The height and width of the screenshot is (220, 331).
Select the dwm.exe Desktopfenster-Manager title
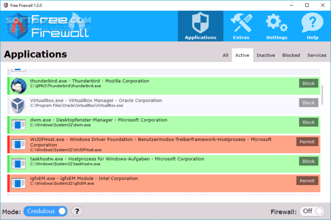[98, 120]
